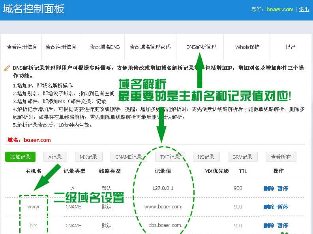Click the 记录类型 column header
This screenshot has width=313, height=234.
(74, 171)
